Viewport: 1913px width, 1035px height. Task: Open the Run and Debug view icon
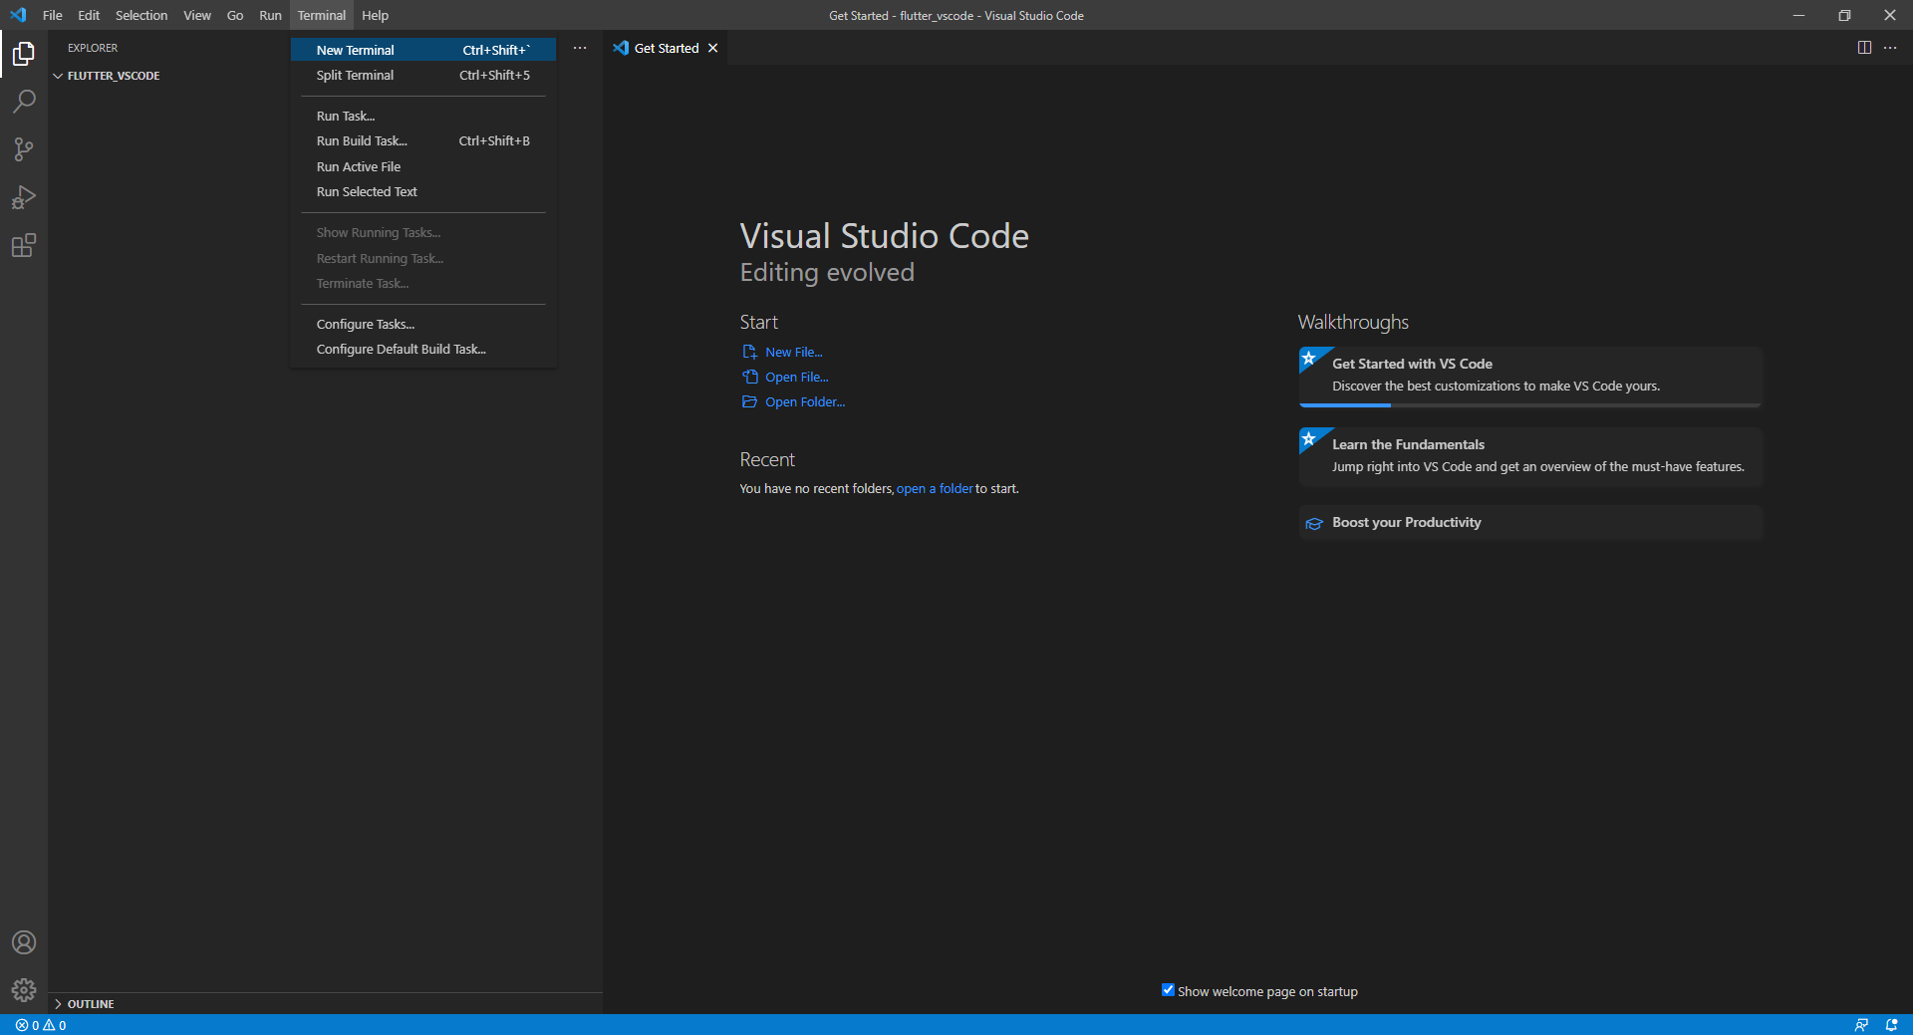pyautogui.click(x=24, y=197)
